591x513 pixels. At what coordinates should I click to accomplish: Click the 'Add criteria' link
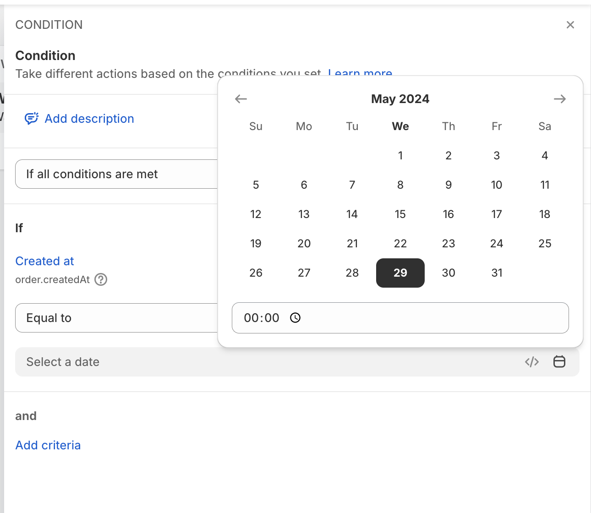click(x=48, y=445)
